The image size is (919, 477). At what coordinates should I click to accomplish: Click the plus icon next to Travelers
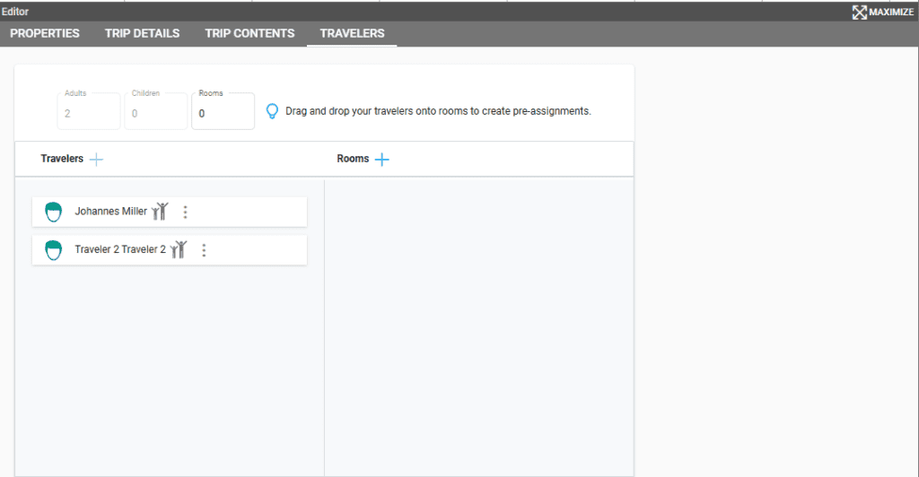click(97, 159)
